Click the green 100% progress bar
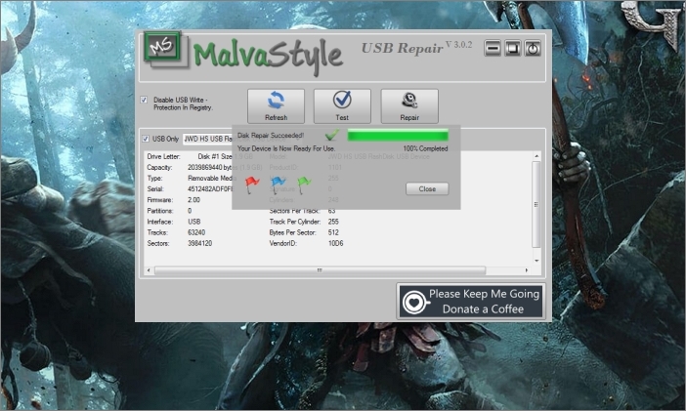 coord(398,135)
